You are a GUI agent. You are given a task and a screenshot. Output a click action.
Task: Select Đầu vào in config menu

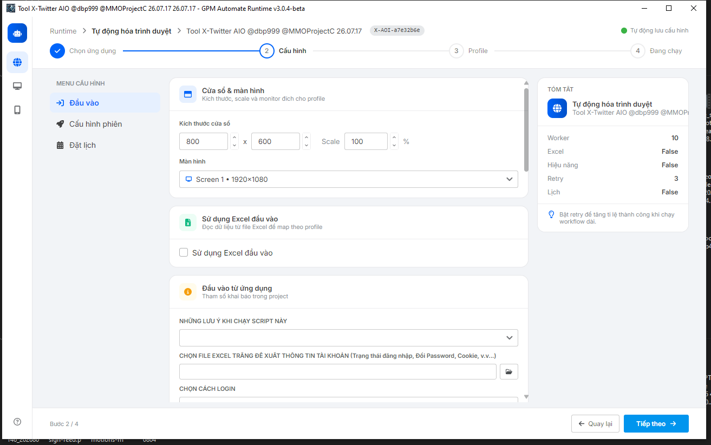coord(105,103)
